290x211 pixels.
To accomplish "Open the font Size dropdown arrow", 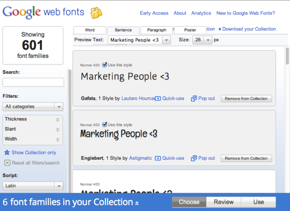I will (208, 40).
